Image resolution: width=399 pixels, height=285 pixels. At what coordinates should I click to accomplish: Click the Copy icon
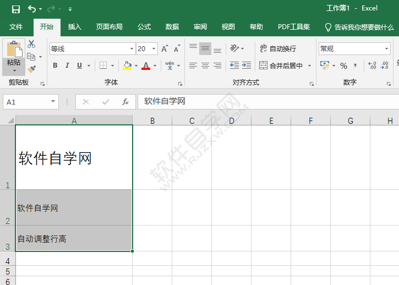[31, 57]
